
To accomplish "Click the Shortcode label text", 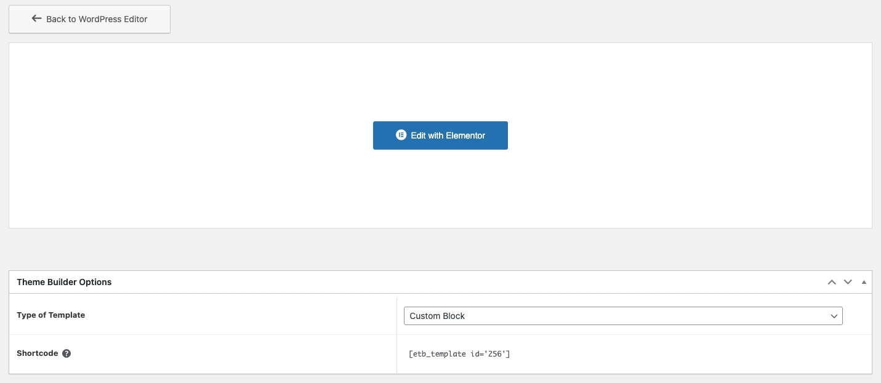I will [37, 353].
